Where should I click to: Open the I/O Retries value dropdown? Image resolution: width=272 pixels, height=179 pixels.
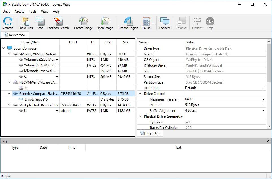coord(264,88)
